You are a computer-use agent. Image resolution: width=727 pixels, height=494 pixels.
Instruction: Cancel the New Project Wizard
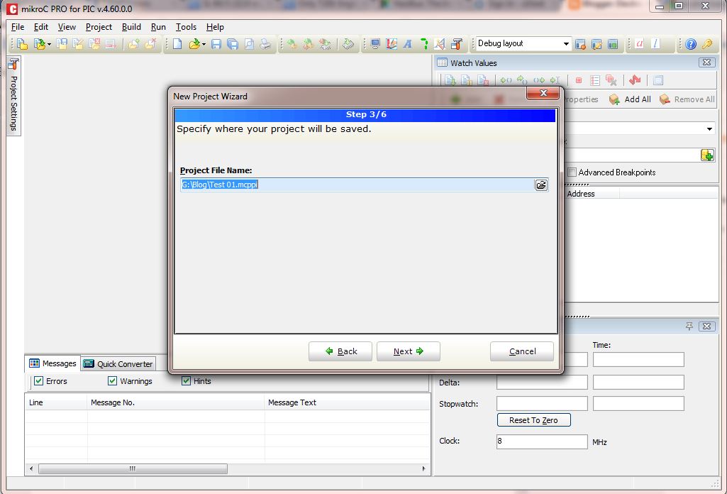[x=522, y=351]
